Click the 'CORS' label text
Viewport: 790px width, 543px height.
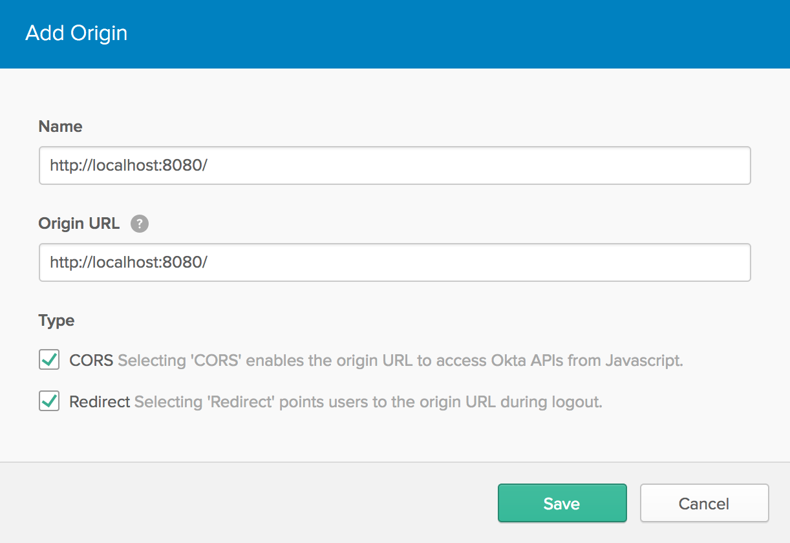pos(91,360)
